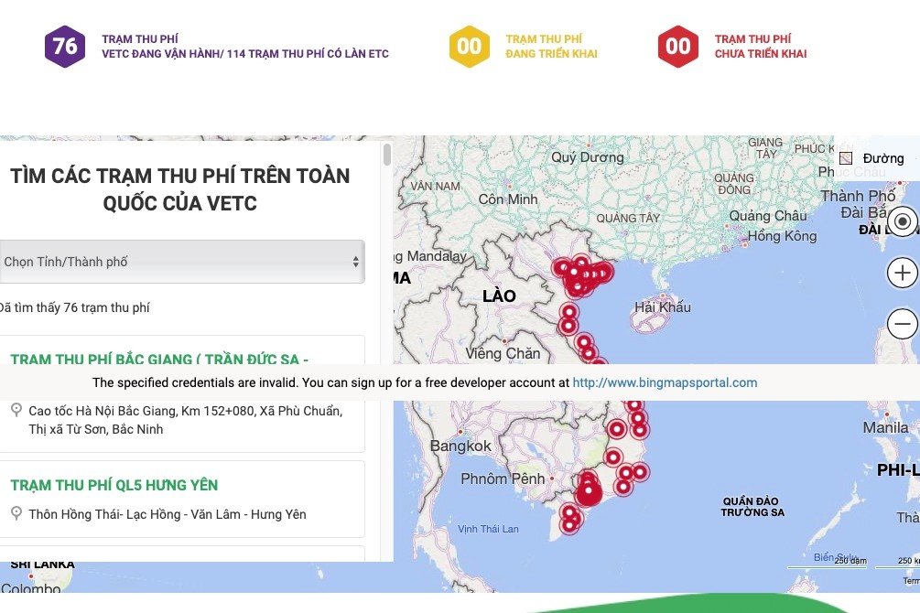Click the Colombo map label

pos(30,588)
